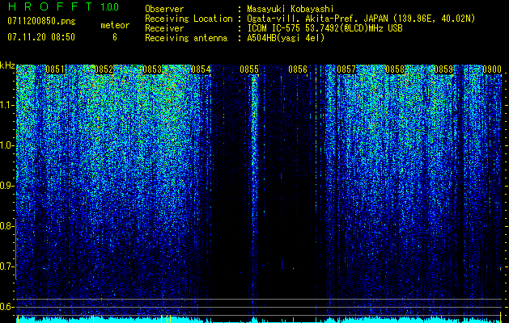
Task: Click the 0.6 kHz axis label
Action: point(6,307)
